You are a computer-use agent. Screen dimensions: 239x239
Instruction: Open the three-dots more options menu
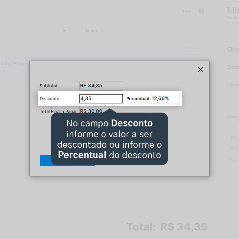[186, 11]
